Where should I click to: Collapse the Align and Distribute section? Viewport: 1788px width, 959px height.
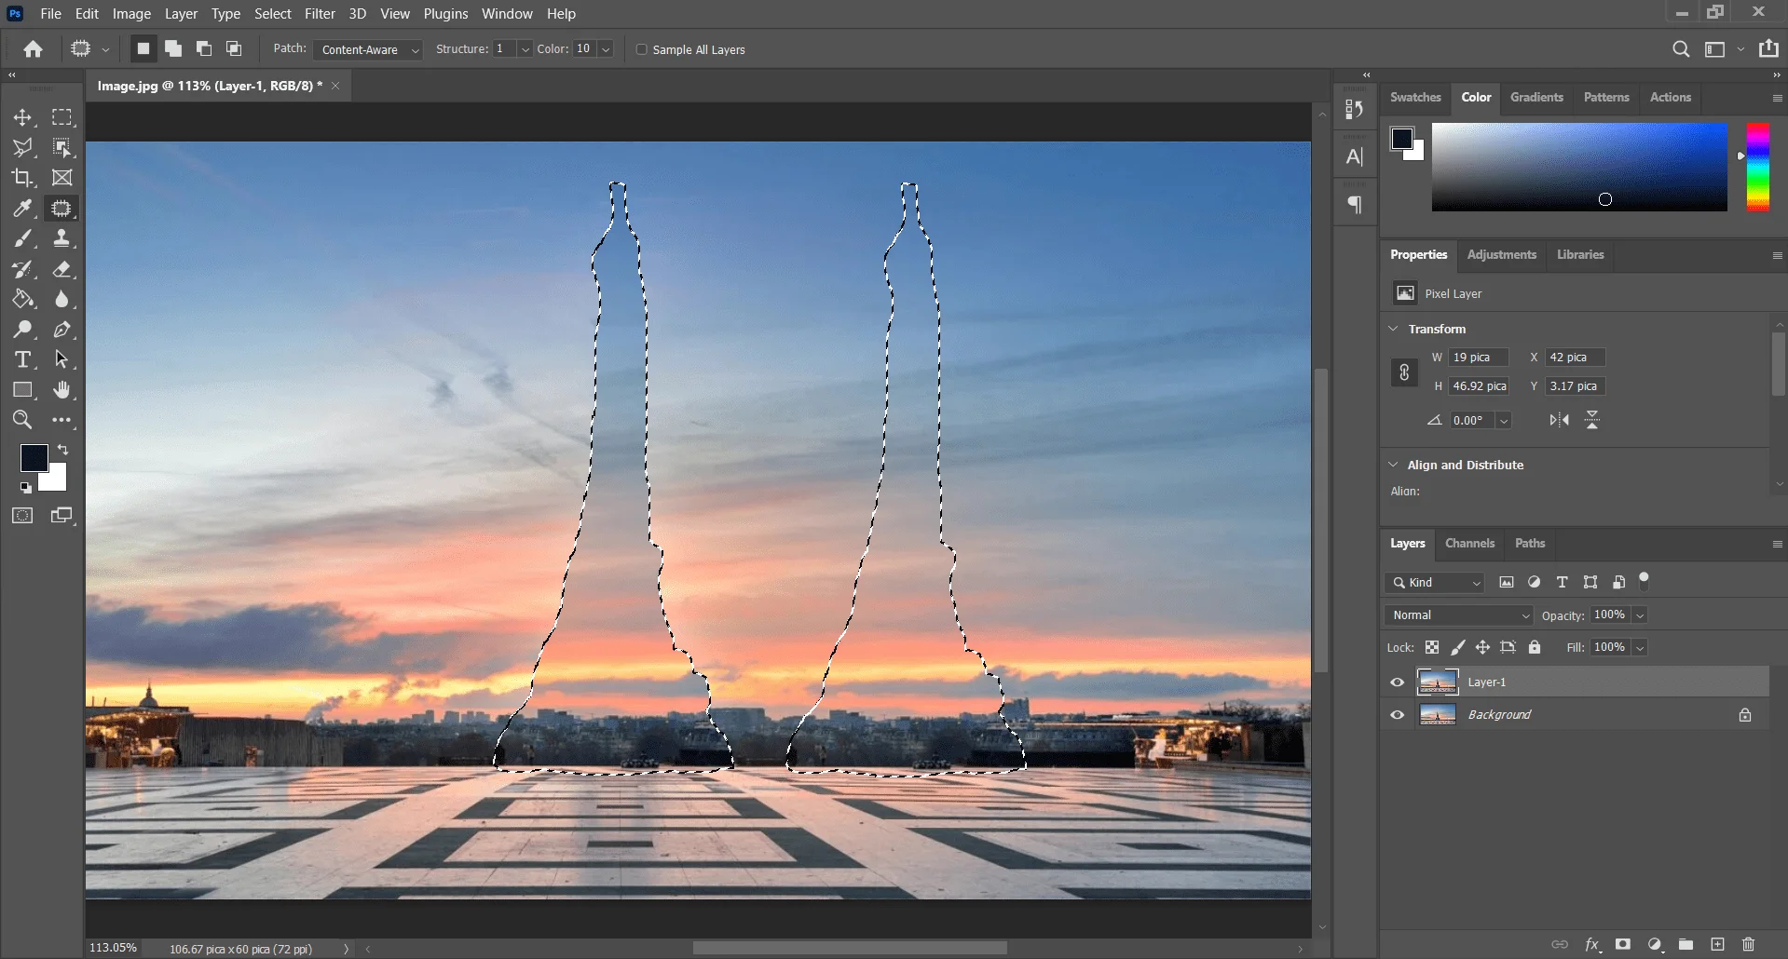coord(1394,465)
